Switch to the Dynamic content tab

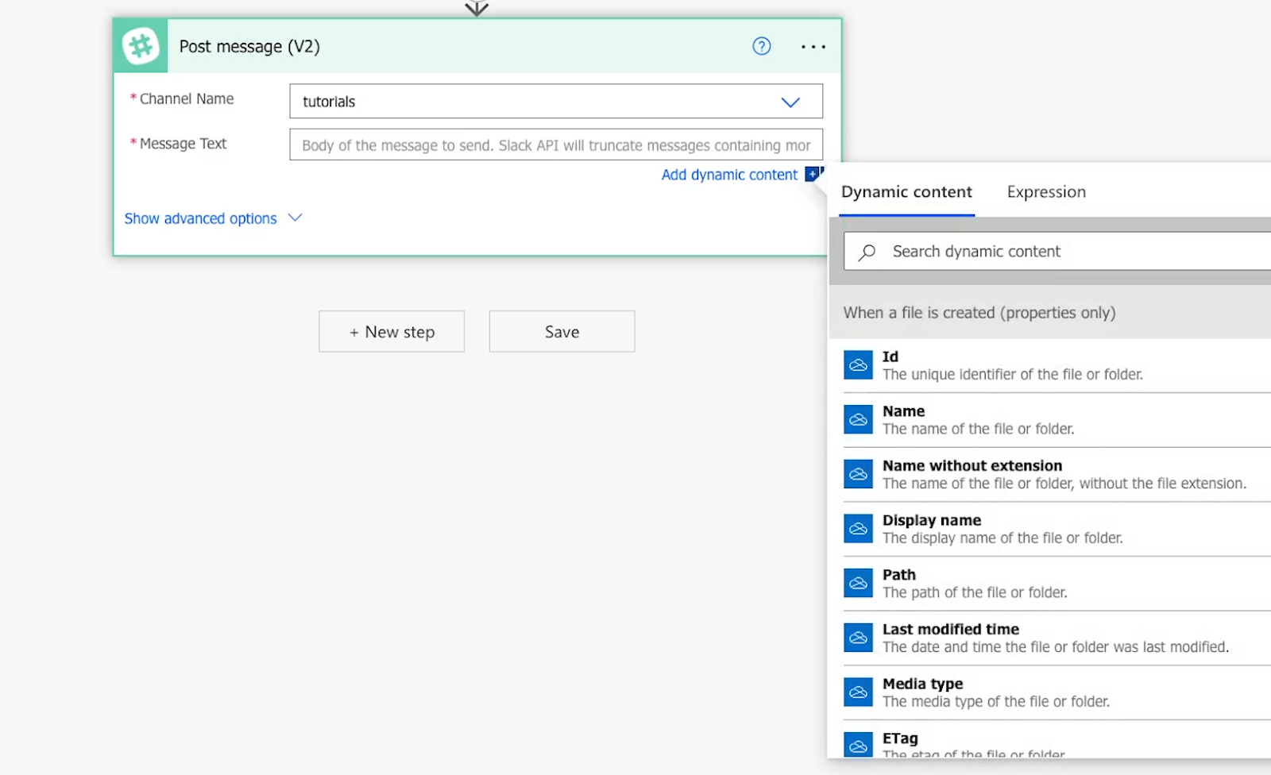point(906,192)
